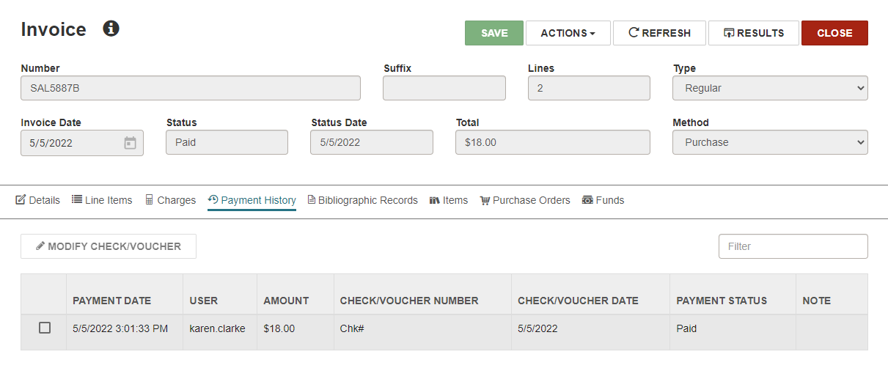Click the Modify Check/Voucher button
The height and width of the screenshot is (368, 888).
109,246
